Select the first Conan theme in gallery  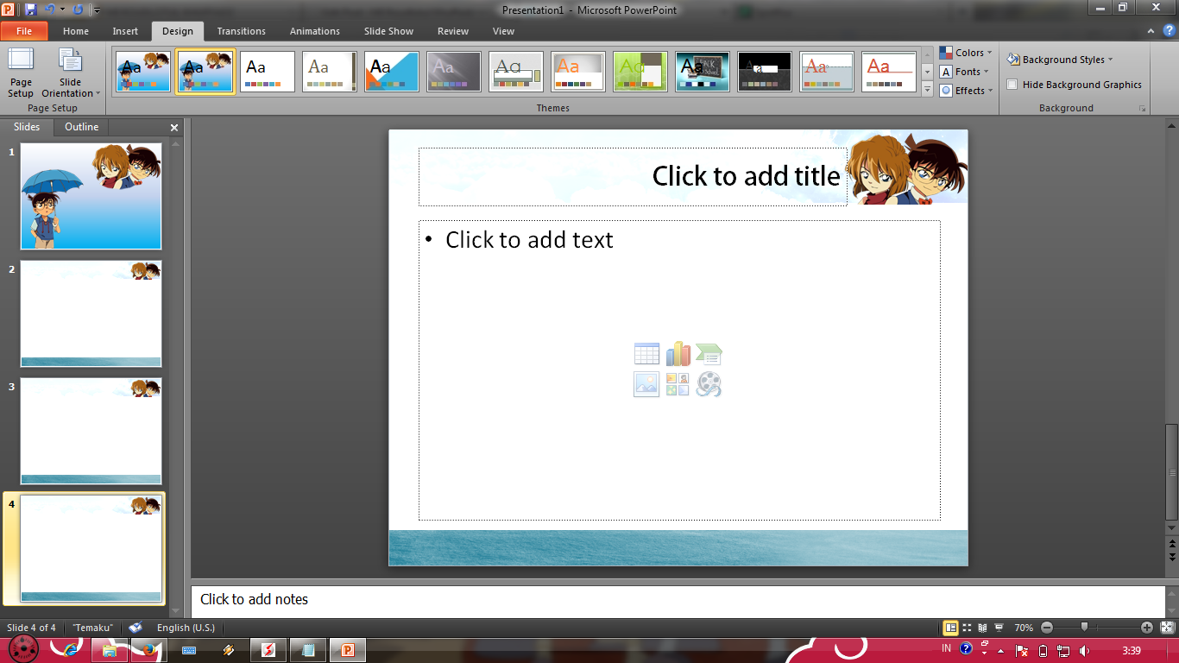(143, 72)
